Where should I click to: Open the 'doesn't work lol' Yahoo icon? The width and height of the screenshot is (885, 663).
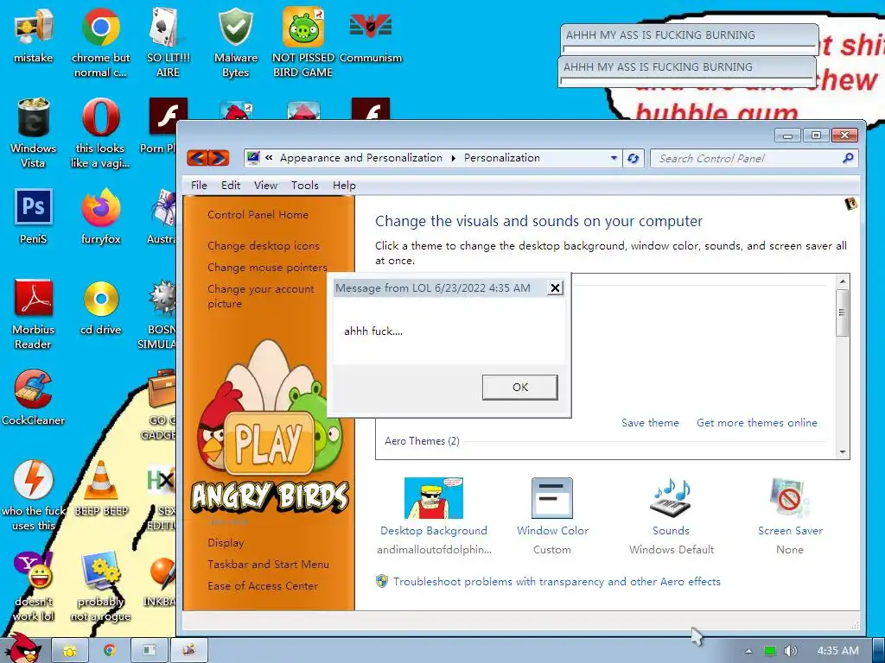[x=34, y=586]
